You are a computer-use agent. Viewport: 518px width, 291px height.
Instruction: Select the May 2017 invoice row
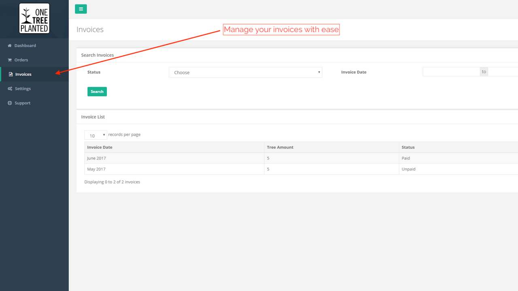pos(174,169)
